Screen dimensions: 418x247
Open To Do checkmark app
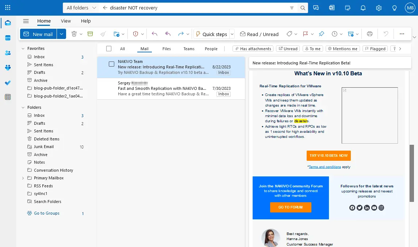point(8,83)
